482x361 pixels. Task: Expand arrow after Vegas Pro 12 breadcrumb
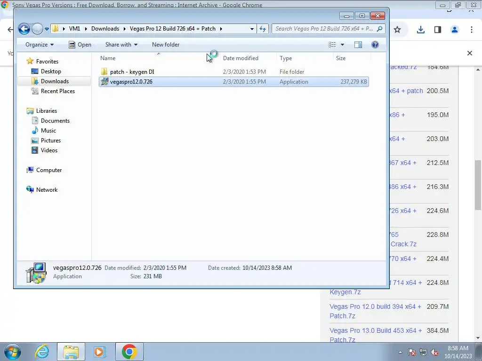[221, 29]
